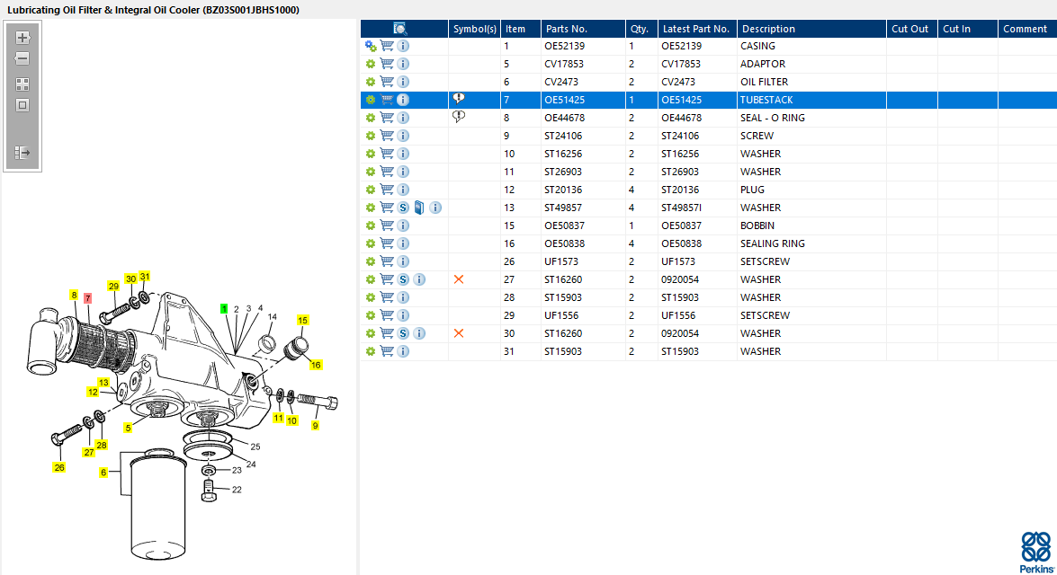Image resolution: width=1057 pixels, height=575 pixels.
Task: Zoom in on the parts diagram
Action: pos(22,38)
